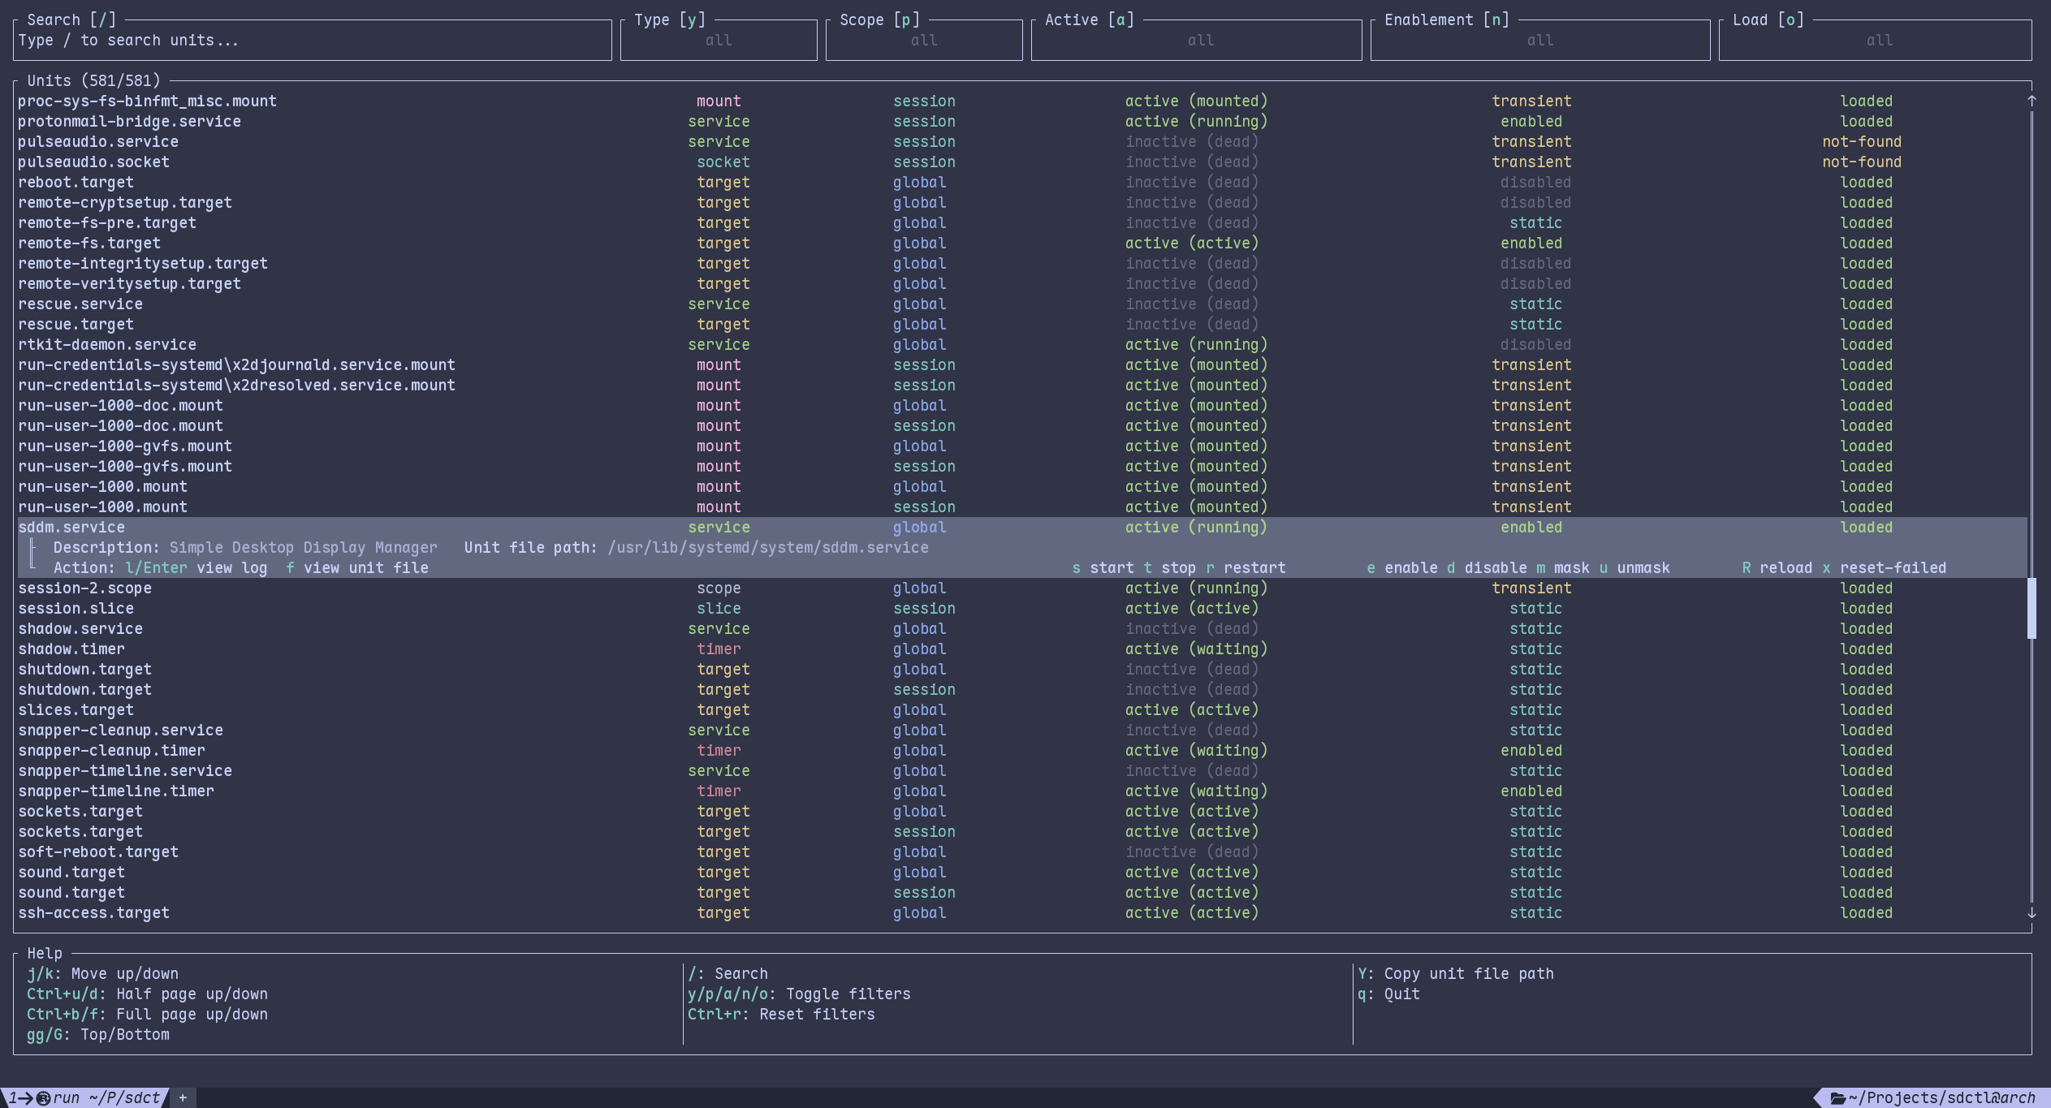The image size is (2051, 1108).
Task: Click 'stop' action for sddm.service
Action: tap(1170, 567)
